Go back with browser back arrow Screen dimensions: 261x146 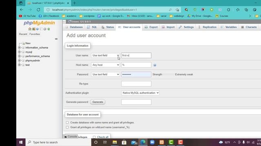[22, 10]
